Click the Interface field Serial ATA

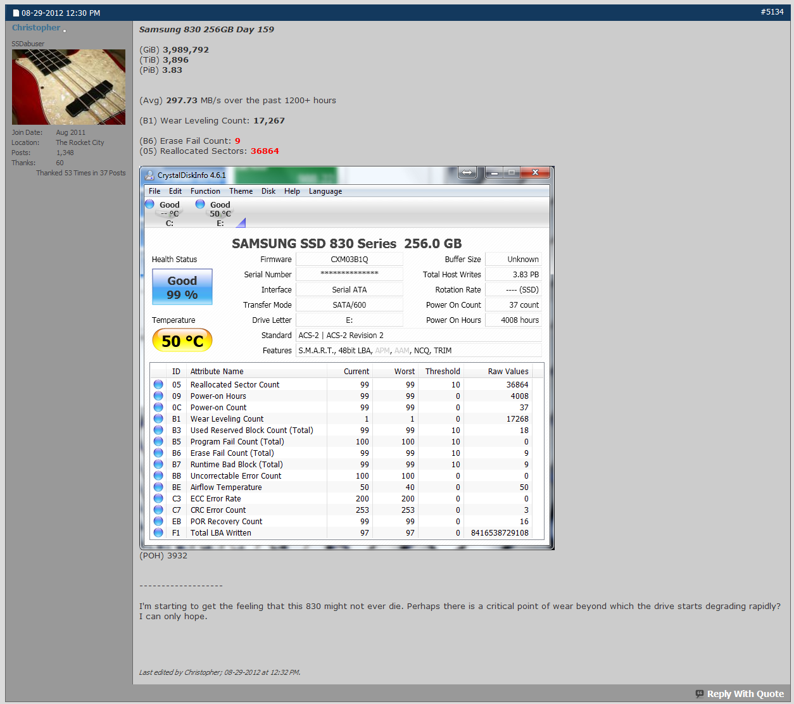(350, 290)
